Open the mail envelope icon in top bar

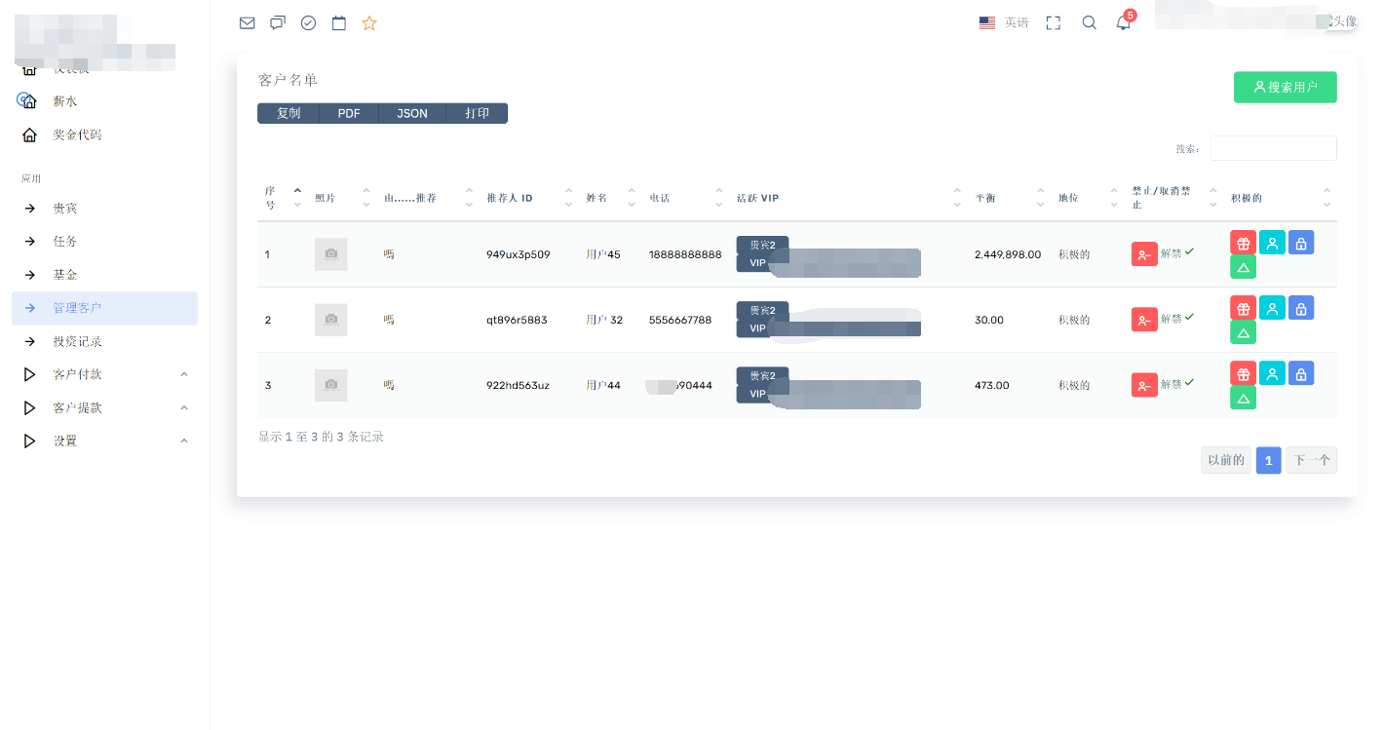(x=248, y=23)
